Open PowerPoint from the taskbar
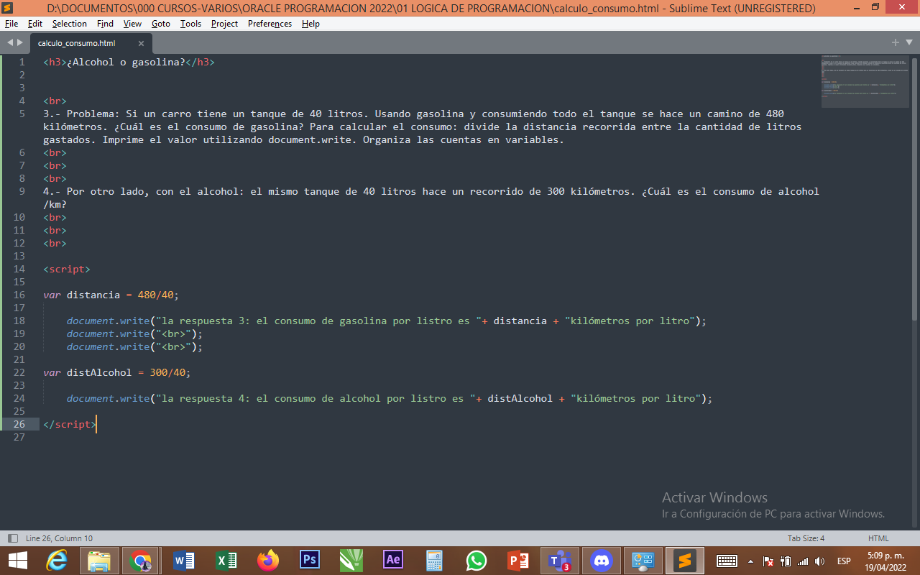Screen dimensions: 920x575 tap(517, 560)
